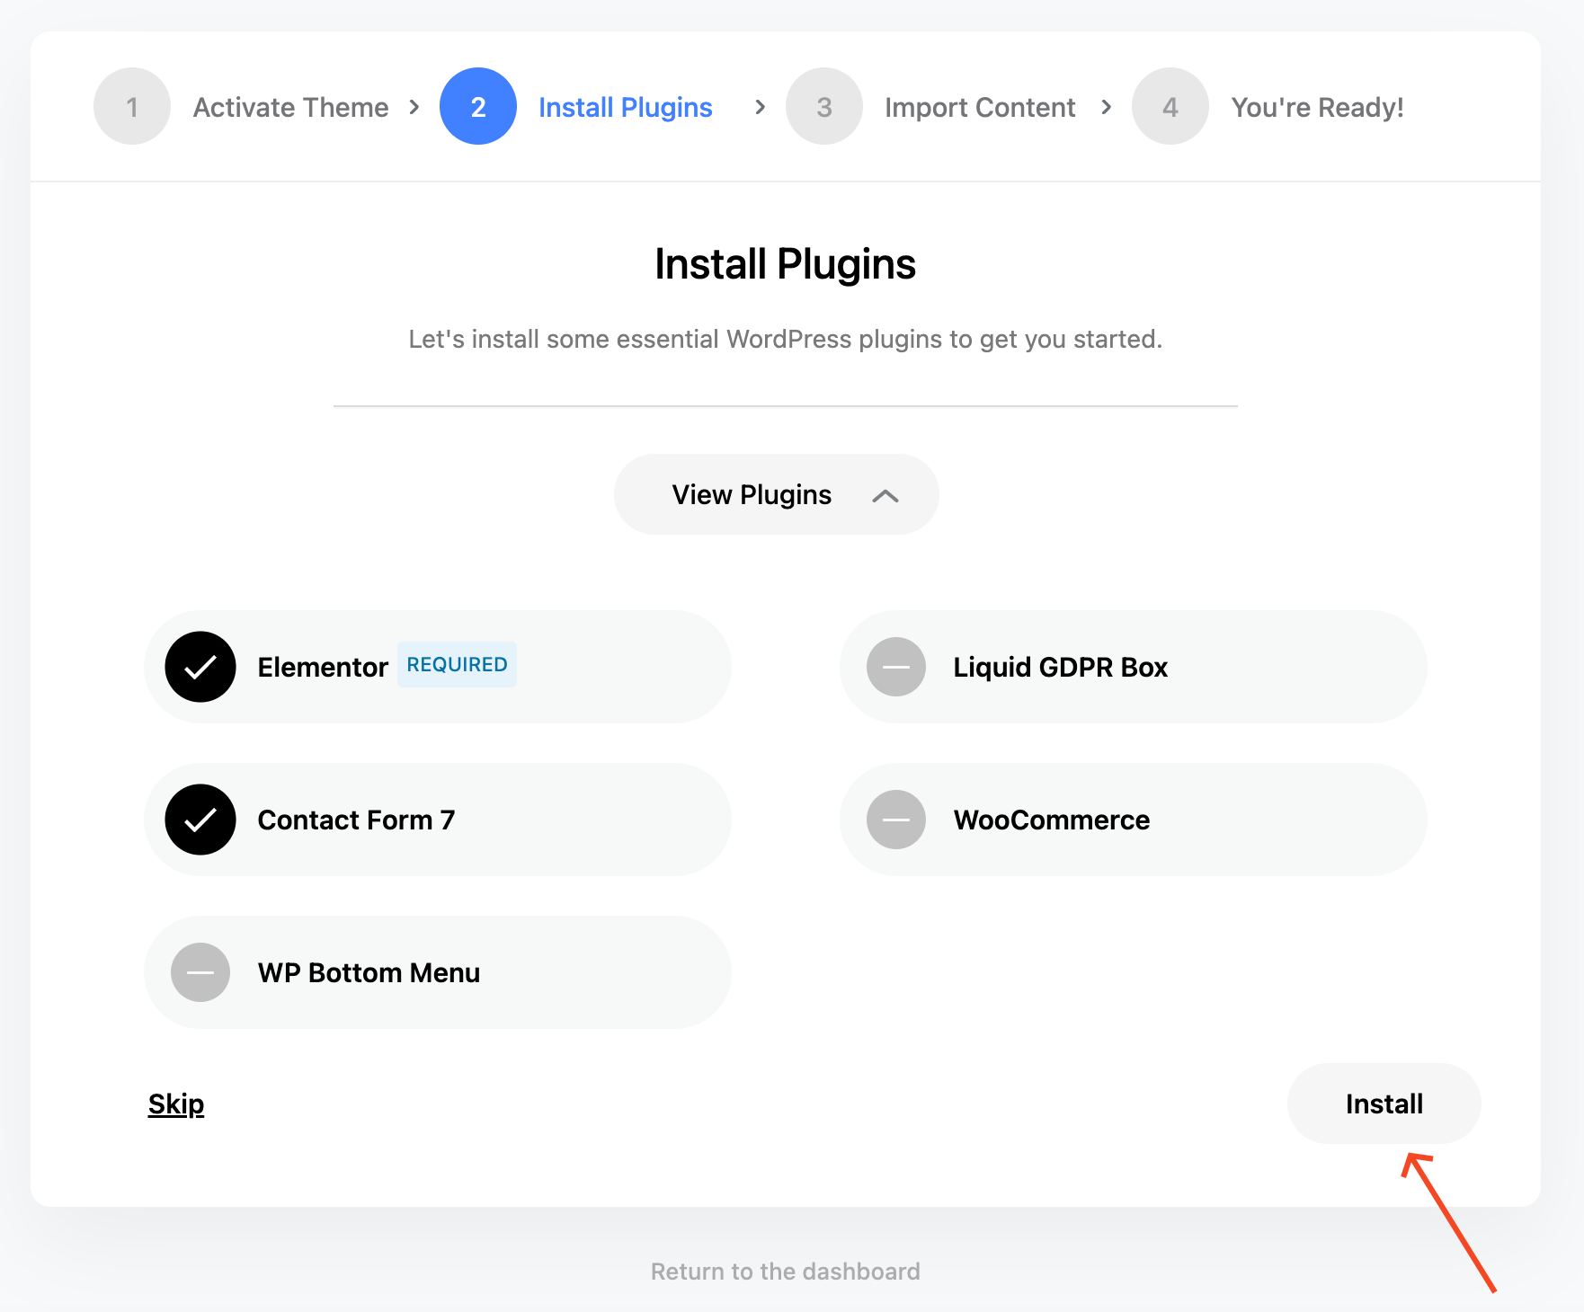Image resolution: width=1584 pixels, height=1312 pixels.
Task: Jump to the You're Ready! step
Action: (1317, 108)
